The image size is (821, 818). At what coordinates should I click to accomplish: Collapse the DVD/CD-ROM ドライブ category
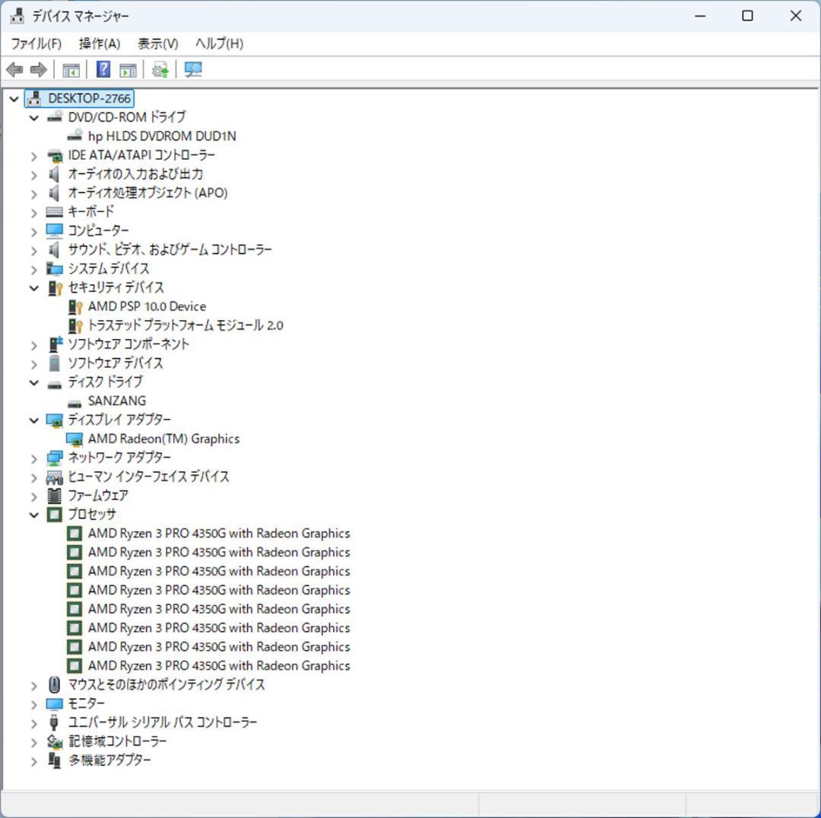[x=33, y=118]
